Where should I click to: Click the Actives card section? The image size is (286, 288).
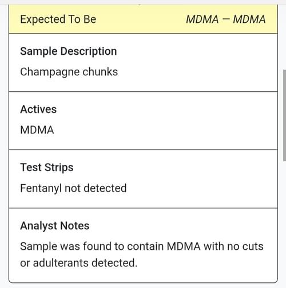pos(143,121)
